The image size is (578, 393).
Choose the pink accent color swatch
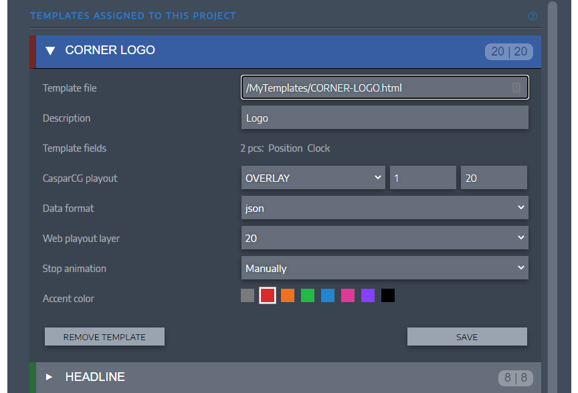pos(348,295)
